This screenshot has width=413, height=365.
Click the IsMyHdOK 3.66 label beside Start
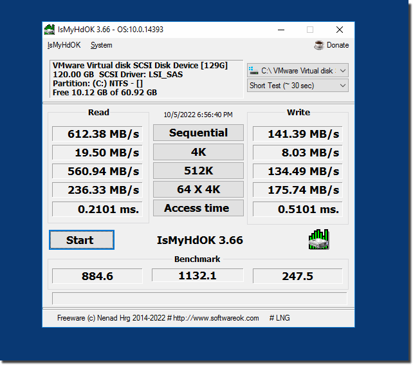200,240
